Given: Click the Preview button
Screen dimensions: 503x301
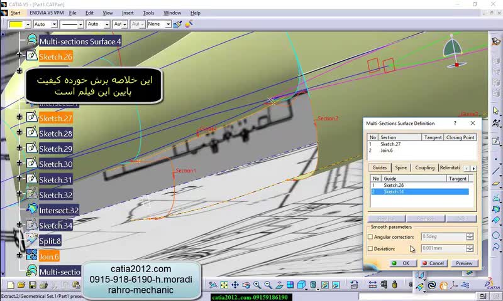Looking at the screenshot, I should pos(464,263).
